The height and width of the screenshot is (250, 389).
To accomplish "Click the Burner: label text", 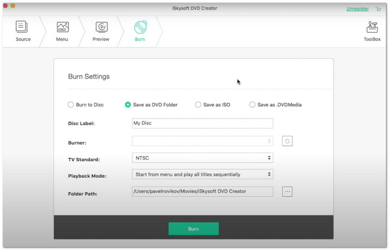I will 77,143.
